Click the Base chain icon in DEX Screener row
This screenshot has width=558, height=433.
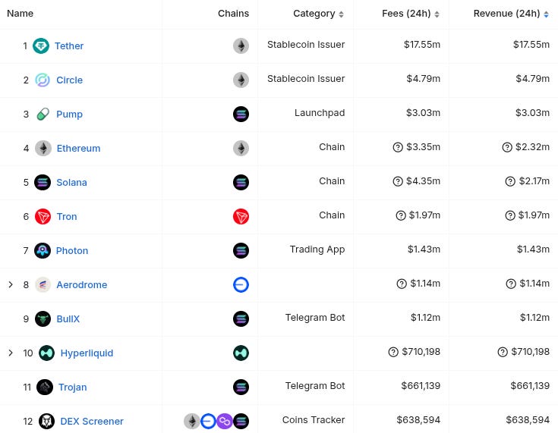coord(208,422)
